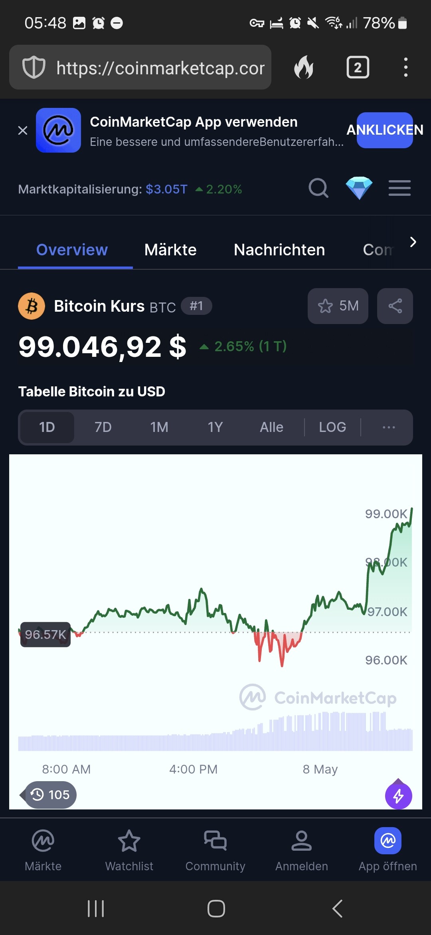Tap the share icon button
The image size is (431, 935).
tap(395, 306)
